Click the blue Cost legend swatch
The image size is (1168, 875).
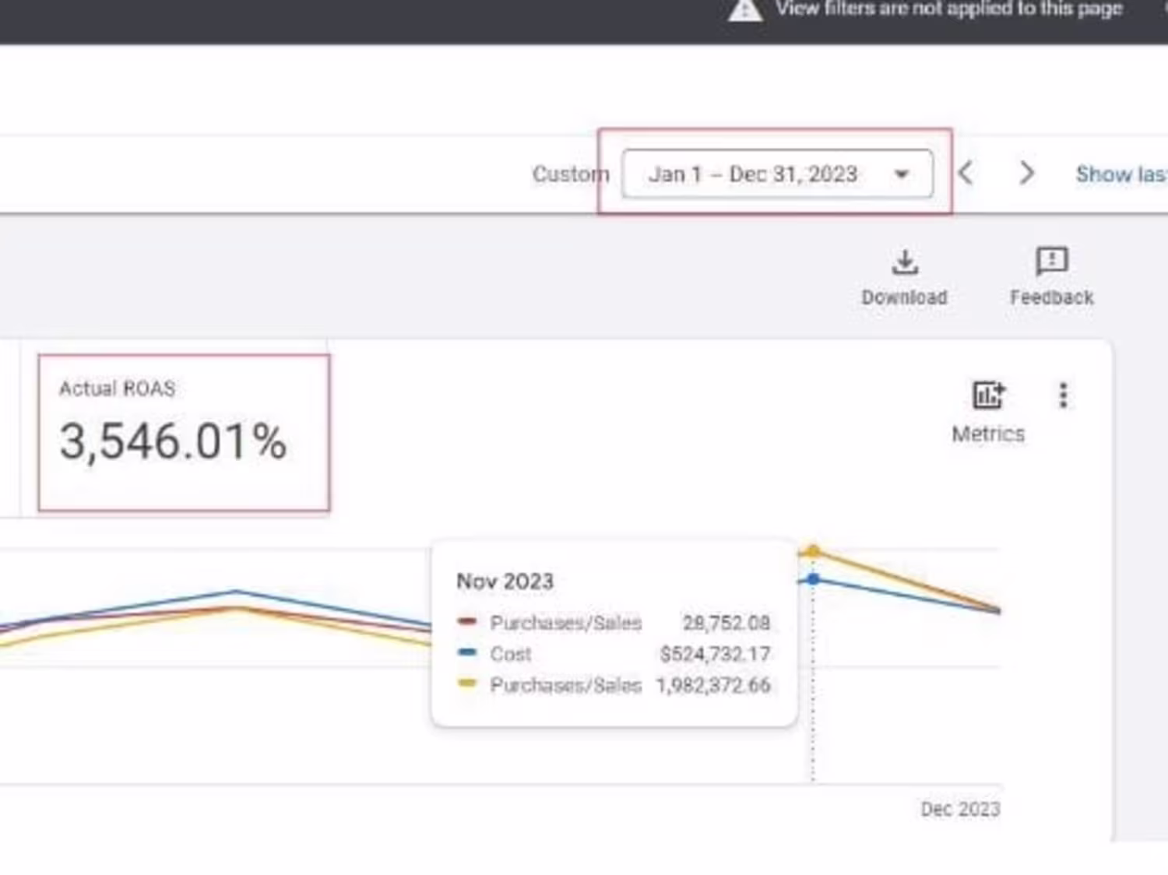coord(467,652)
